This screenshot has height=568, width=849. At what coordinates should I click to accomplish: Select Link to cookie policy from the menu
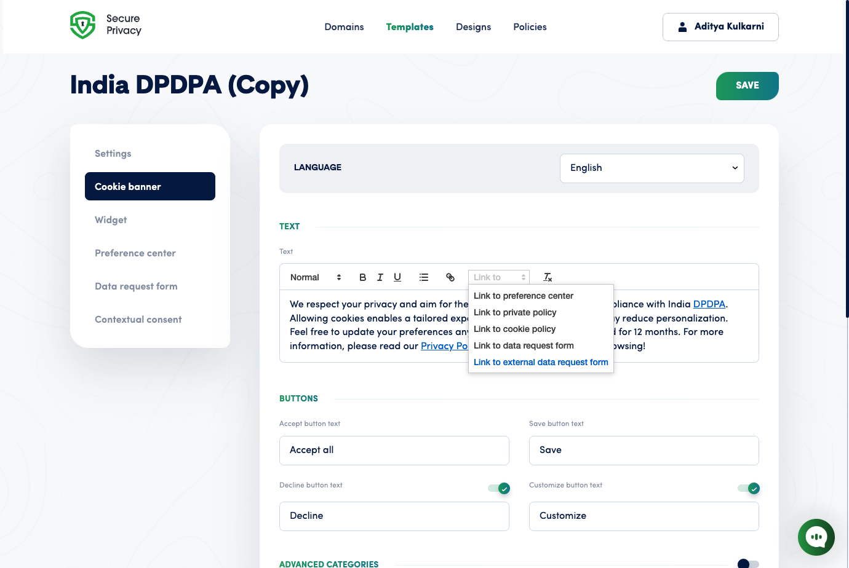514,329
